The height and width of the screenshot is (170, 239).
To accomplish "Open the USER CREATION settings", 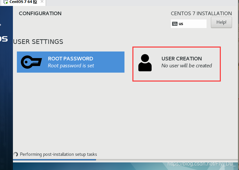I will (x=176, y=64).
